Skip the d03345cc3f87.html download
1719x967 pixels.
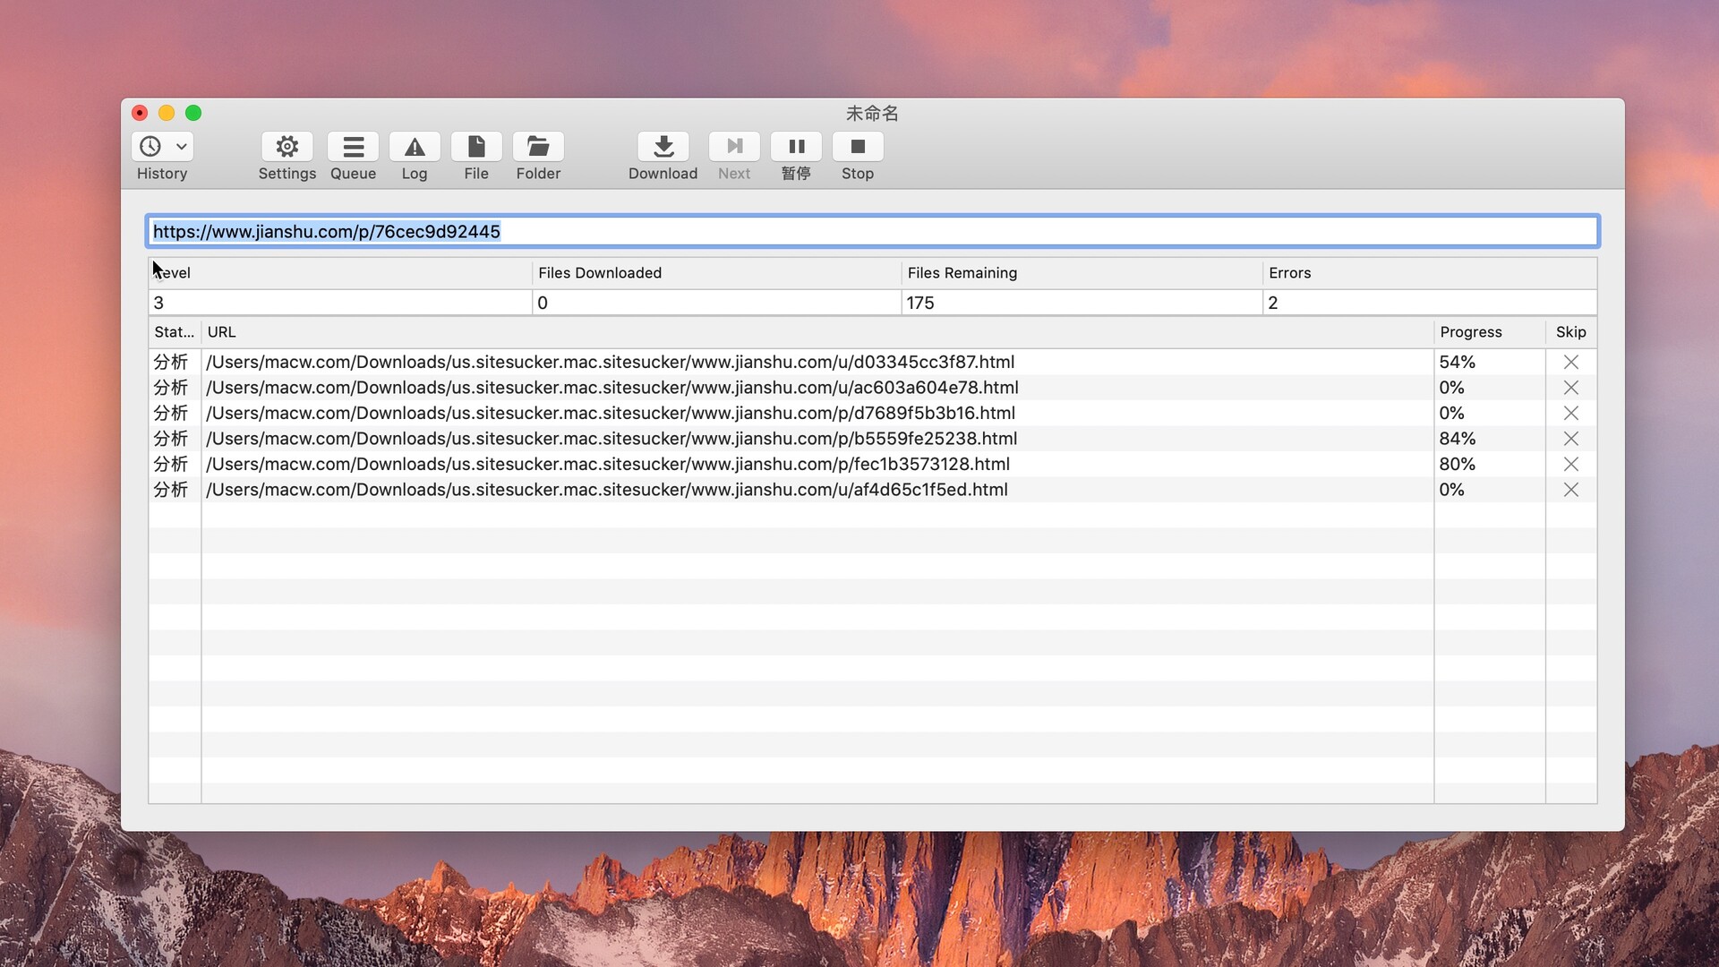point(1570,362)
